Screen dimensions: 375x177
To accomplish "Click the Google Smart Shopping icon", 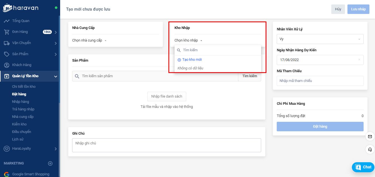I will point(7,174).
